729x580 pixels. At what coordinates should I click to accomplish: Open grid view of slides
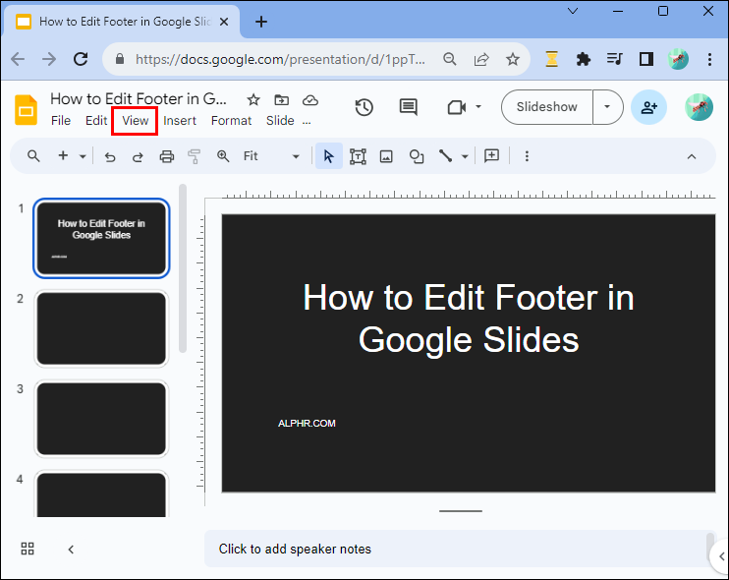coord(28,549)
